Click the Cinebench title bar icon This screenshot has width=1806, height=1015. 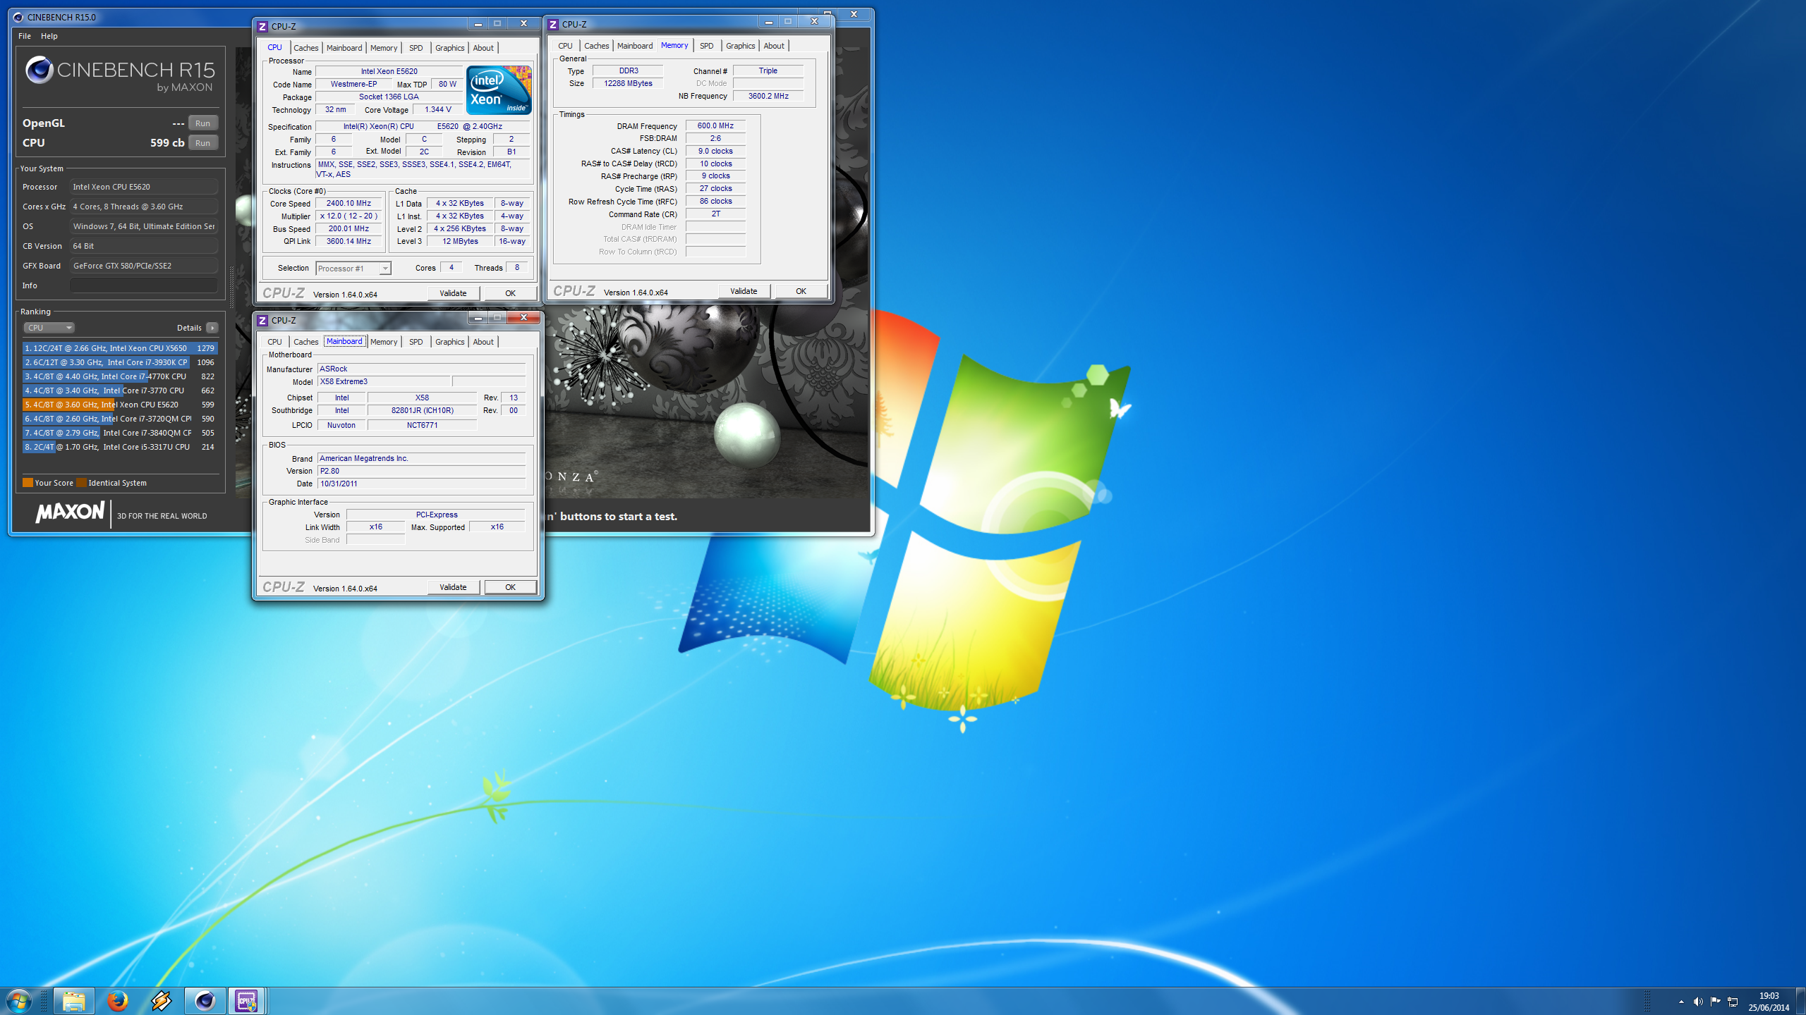(x=18, y=17)
